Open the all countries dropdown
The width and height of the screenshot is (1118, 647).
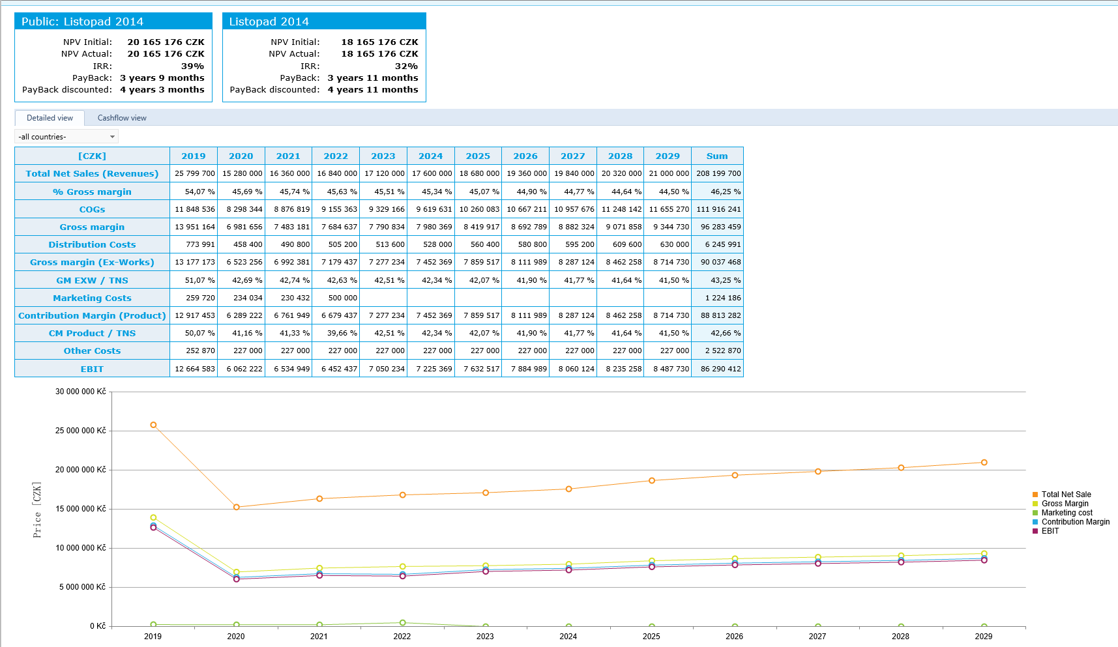(x=66, y=137)
